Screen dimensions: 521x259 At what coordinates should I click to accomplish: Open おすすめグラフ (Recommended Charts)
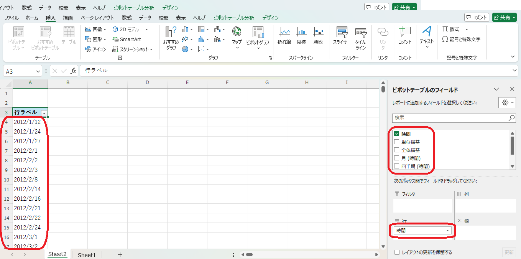point(171,38)
